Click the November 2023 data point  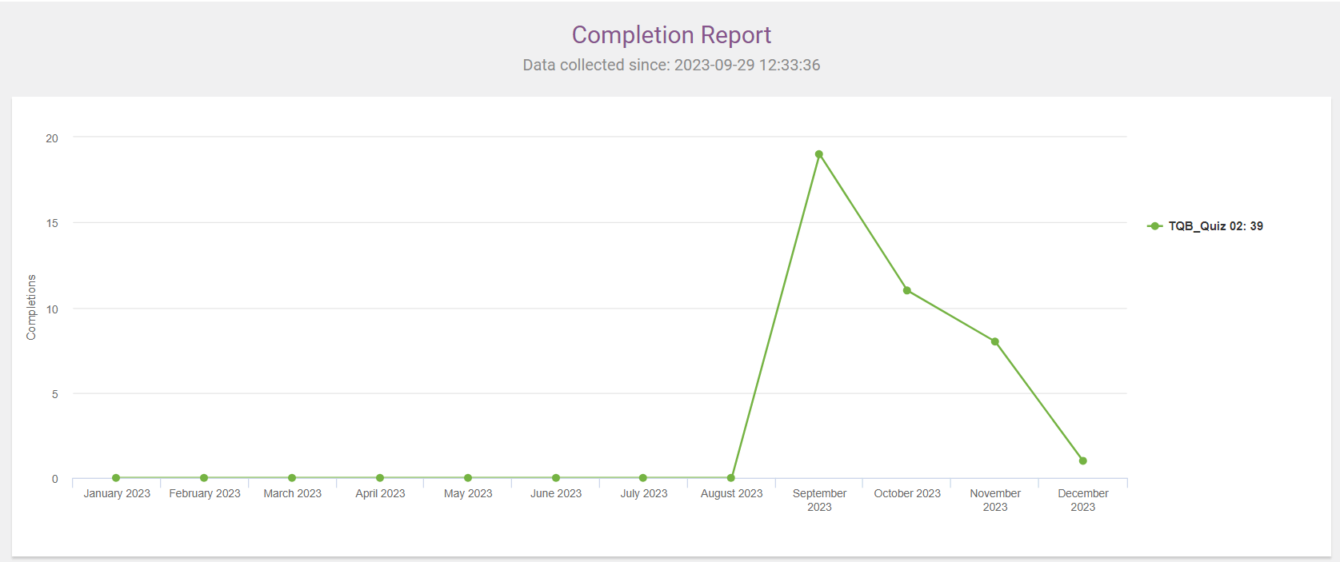994,341
